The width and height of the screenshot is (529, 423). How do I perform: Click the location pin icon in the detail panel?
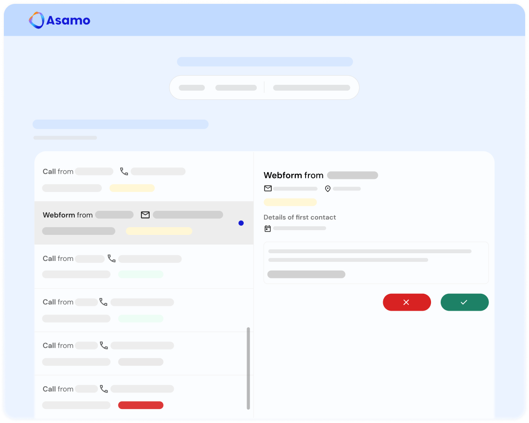(328, 189)
